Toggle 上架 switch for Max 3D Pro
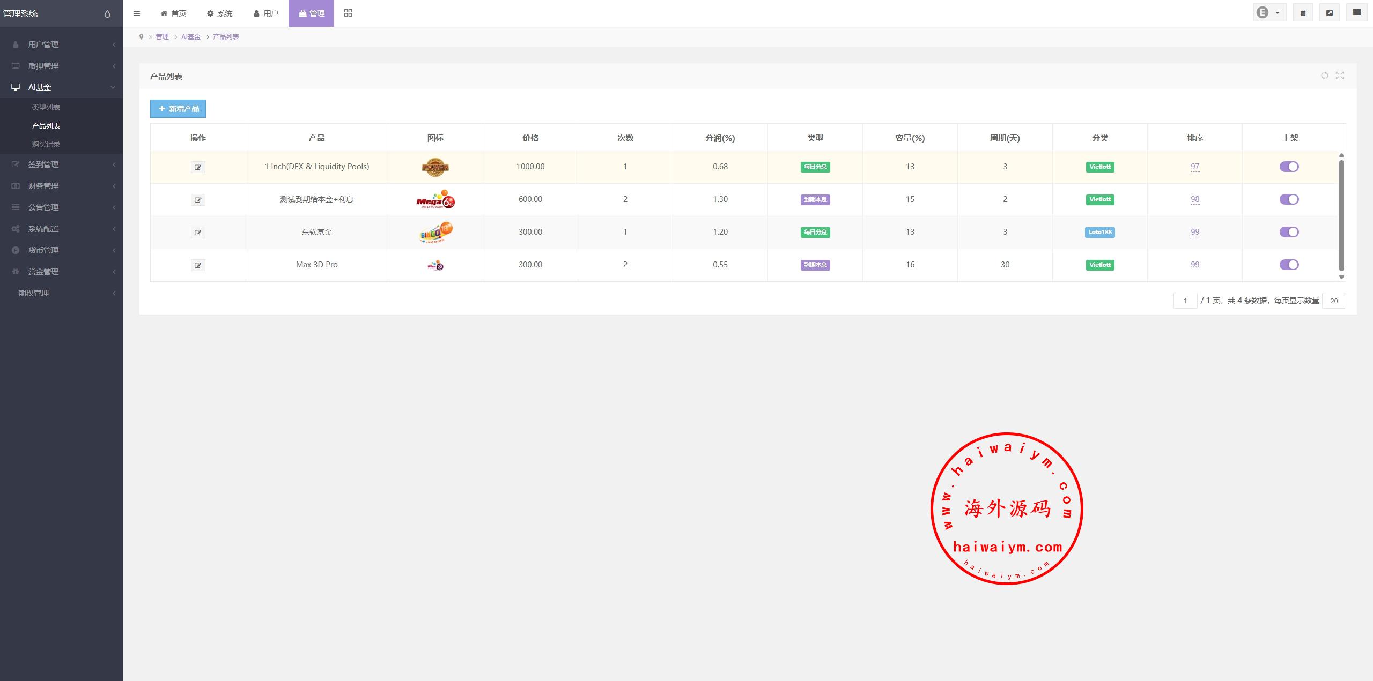The width and height of the screenshot is (1373, 681). 1289,265
